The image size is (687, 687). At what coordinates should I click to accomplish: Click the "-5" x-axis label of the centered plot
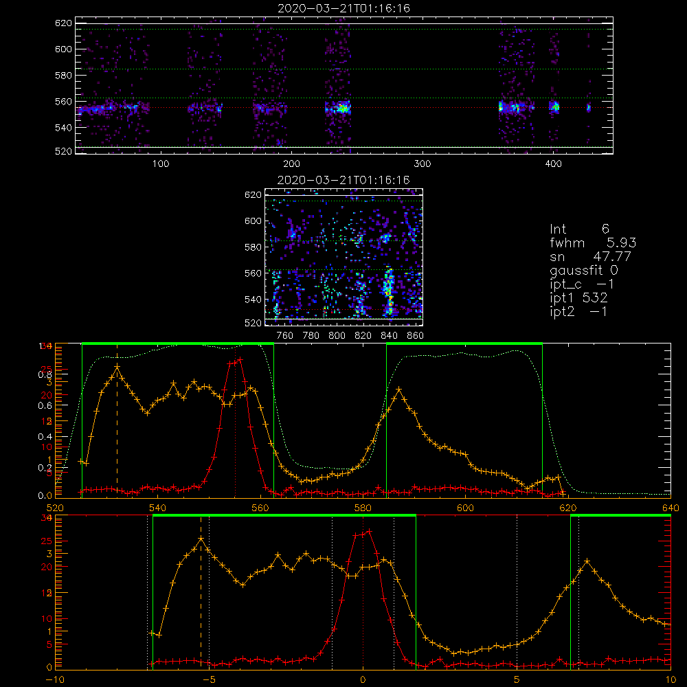pos(210,680)
